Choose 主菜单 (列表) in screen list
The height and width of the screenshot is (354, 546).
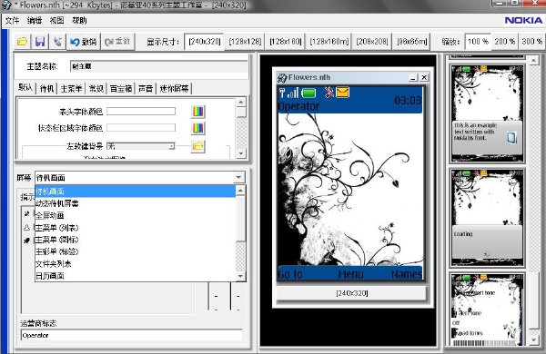click(136, 228)
